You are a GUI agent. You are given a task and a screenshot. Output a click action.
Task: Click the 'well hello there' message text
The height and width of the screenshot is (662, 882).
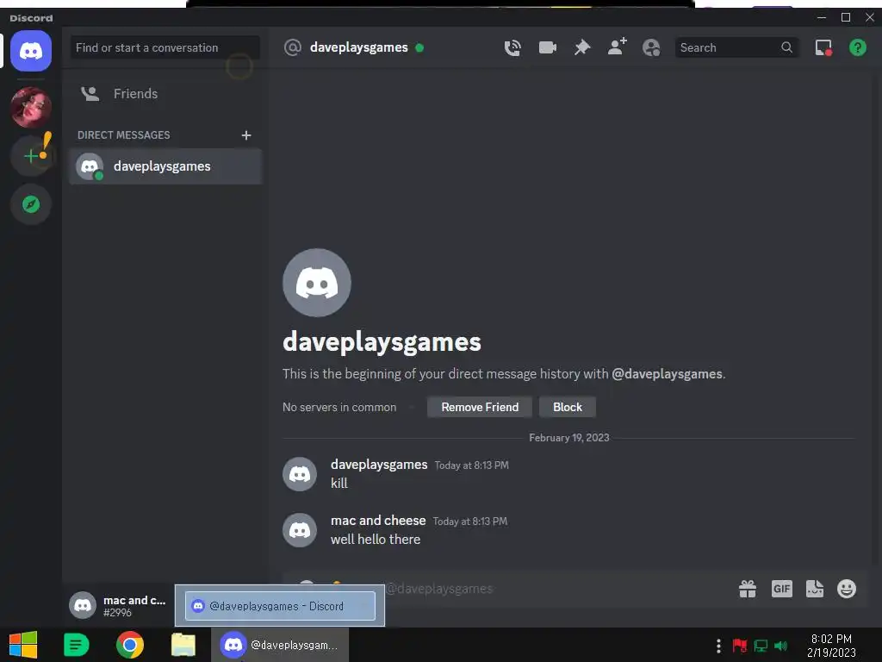pos(376,540)
